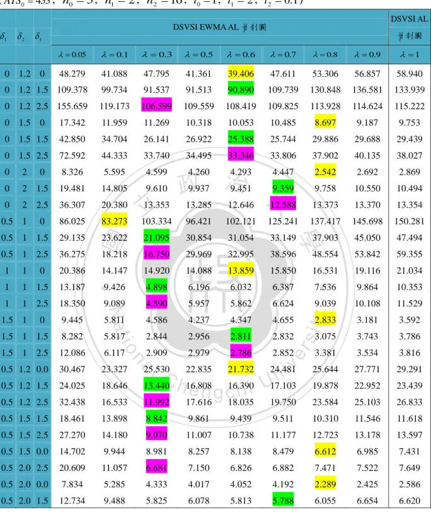Viewport: 431px width, 512px height.
Task: Select the λ = 0.7 column header
Action: point(283,54)
